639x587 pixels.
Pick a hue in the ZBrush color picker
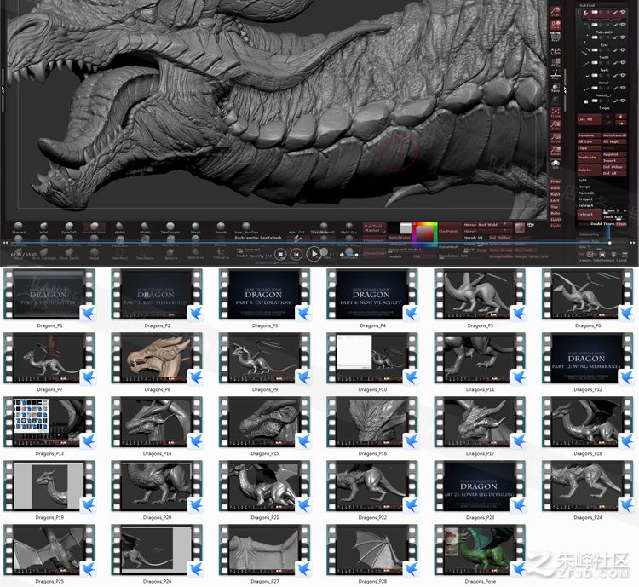coord(425,234)
